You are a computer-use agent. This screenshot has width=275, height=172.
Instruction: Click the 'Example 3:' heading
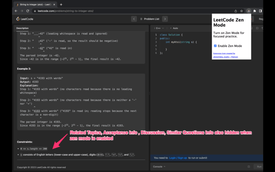24,69
